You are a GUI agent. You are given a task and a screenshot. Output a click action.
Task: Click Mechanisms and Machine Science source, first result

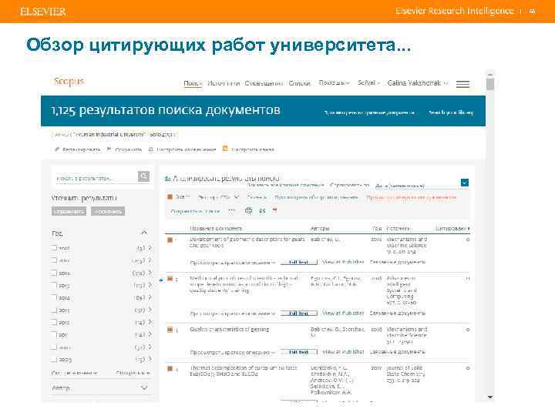[x=407, y=246]
